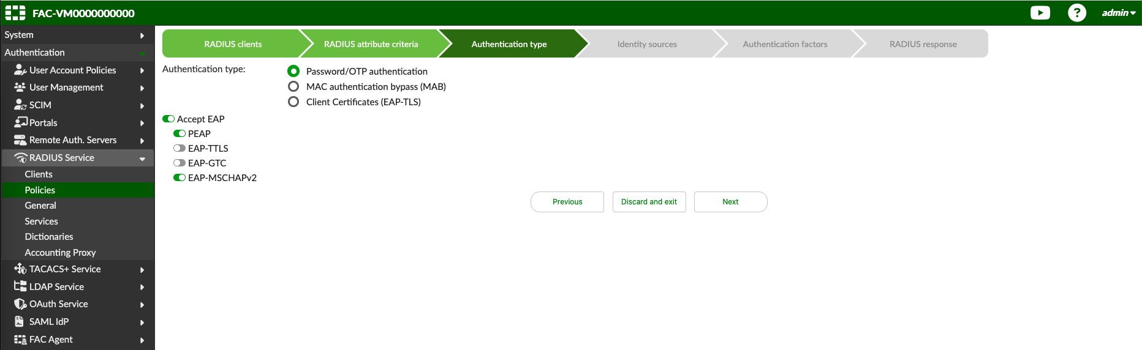Go to the RADIUS clients wizard step
Viewport: 1142px width, 350px height.
click(233, 44)
